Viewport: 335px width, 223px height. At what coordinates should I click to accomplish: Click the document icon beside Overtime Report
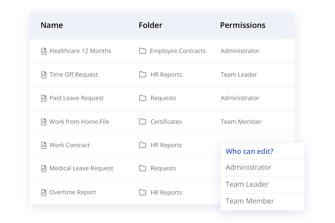(x=44, y=192)
